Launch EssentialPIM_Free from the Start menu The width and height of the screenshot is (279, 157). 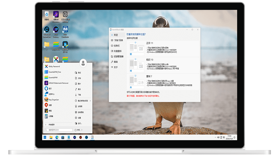pos(55,72)
